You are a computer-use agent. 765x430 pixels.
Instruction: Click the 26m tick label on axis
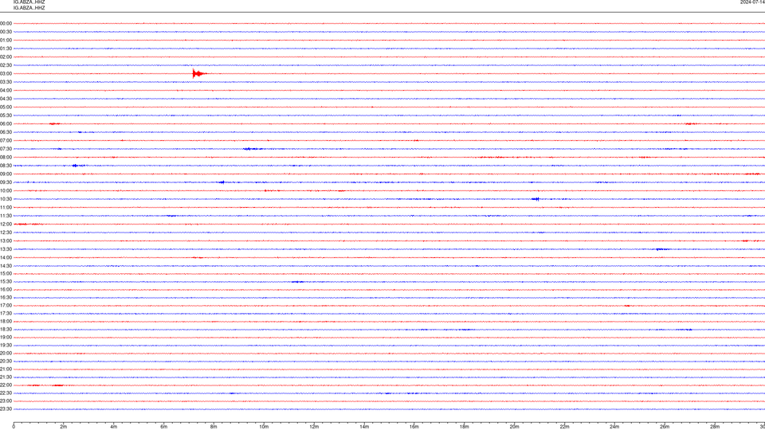coord(665,427)
